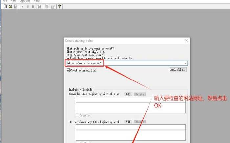Toggle the Check external links checkbox
The image size is (230, 143).
tap(68, 70)
